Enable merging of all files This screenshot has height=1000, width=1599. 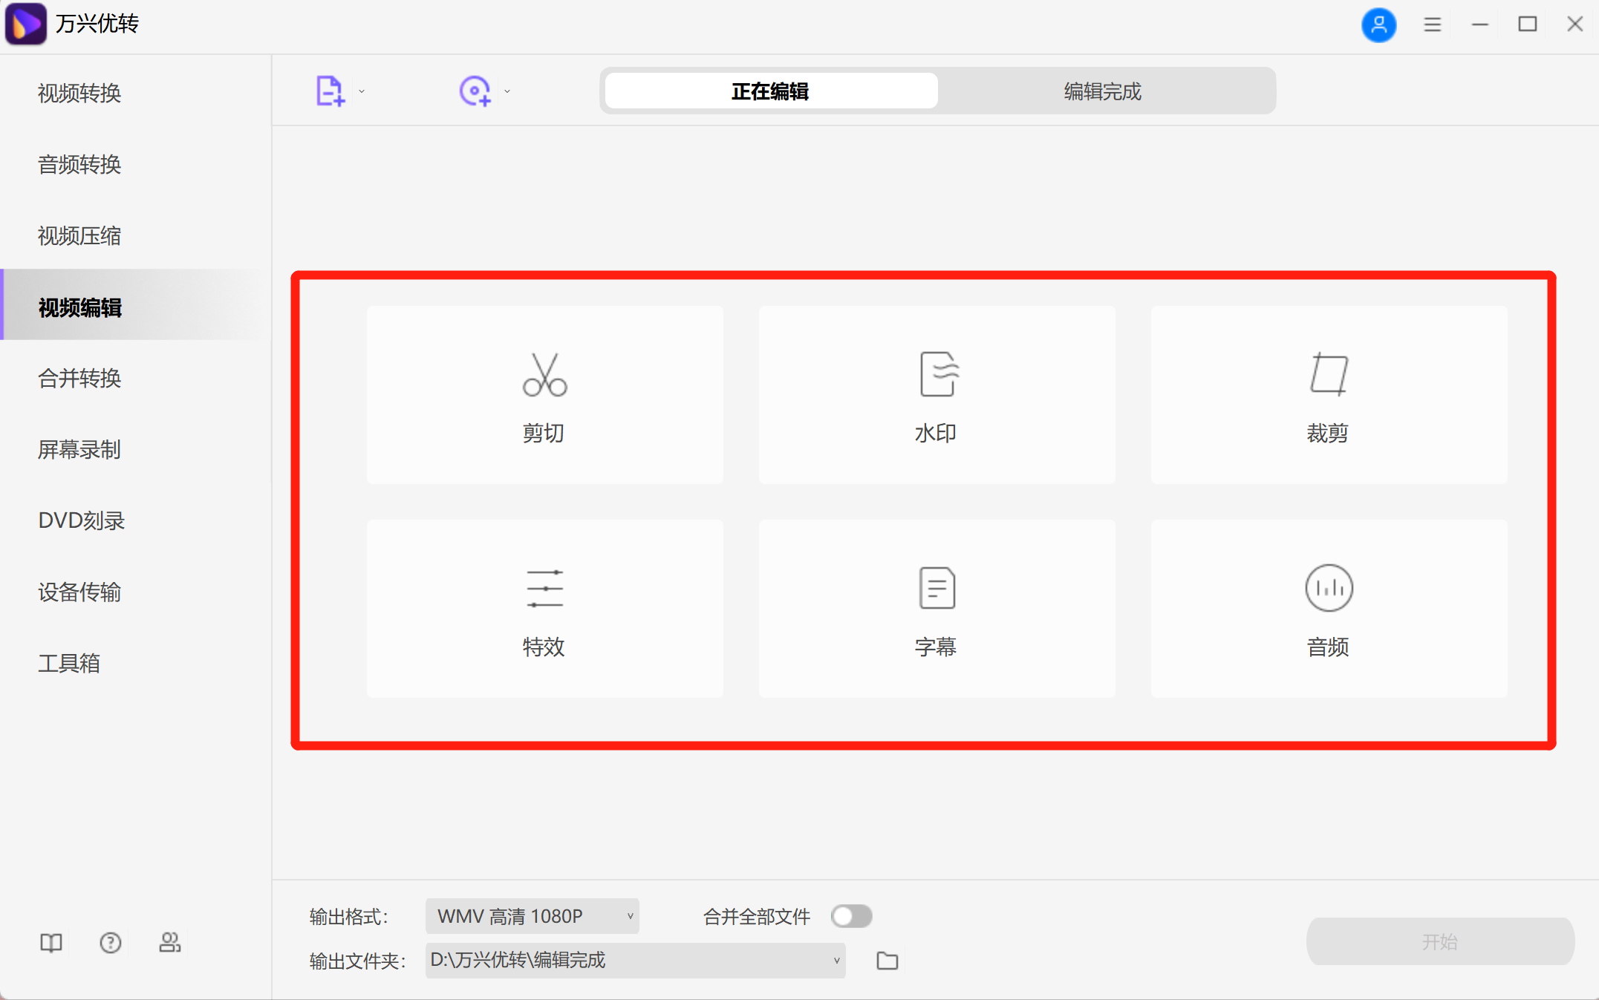coord(851,916)
